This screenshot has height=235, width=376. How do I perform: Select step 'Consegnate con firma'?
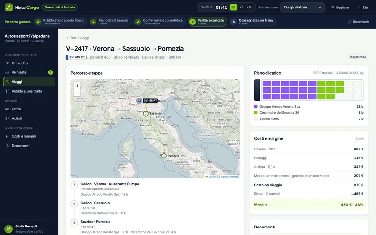coord(252,22)
